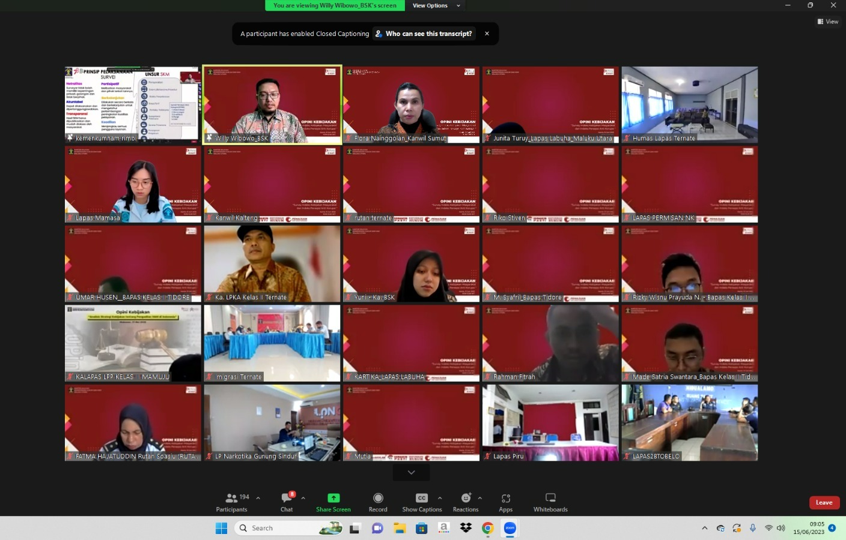Viewport: 846px width, 540px height.
Task: Leave the meeting
Action: pyautogui.click(x=824, y=503)
